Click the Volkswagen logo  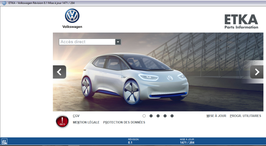tap(72, 18)
